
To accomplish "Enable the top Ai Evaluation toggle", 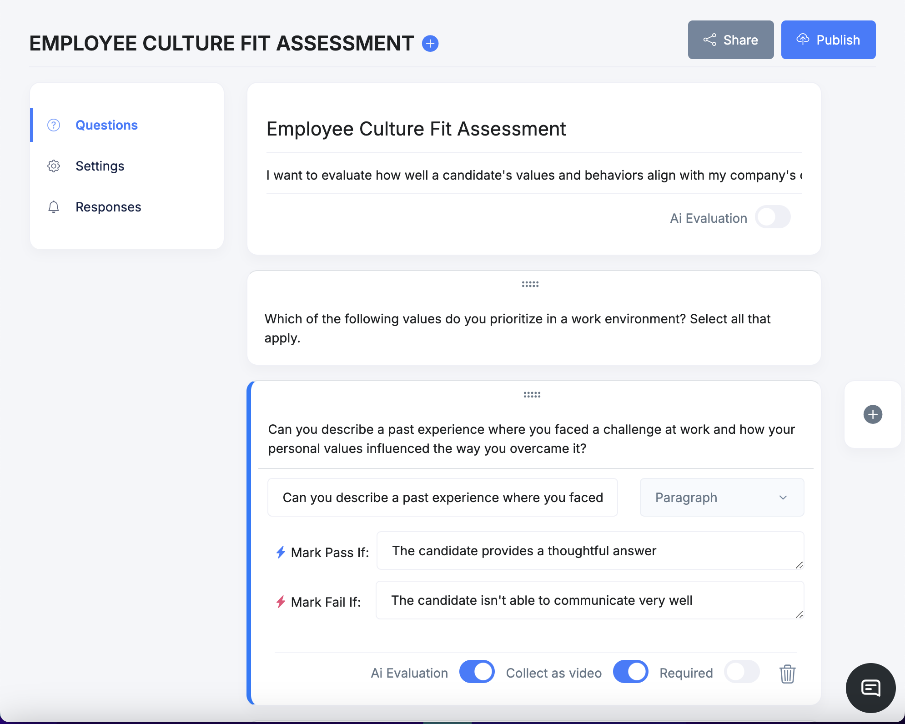I will [773, 217].
